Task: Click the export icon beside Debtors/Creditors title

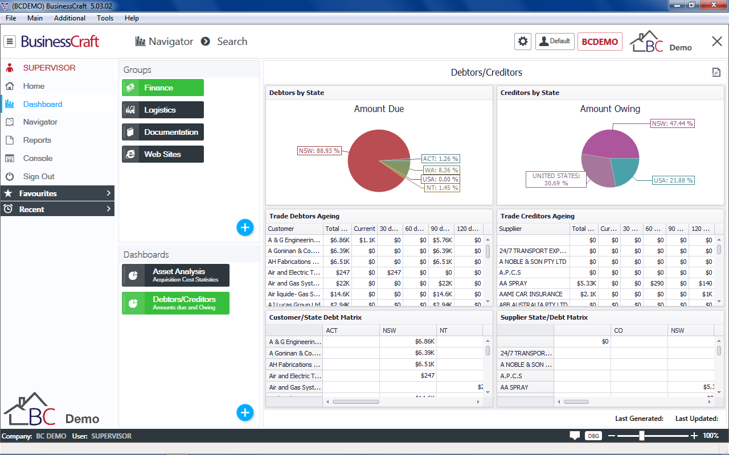Action: 716,72
